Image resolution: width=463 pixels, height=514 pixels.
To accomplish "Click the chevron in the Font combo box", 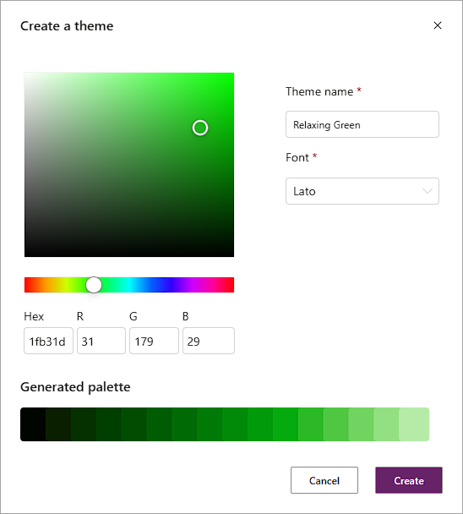I will point(428,191).
